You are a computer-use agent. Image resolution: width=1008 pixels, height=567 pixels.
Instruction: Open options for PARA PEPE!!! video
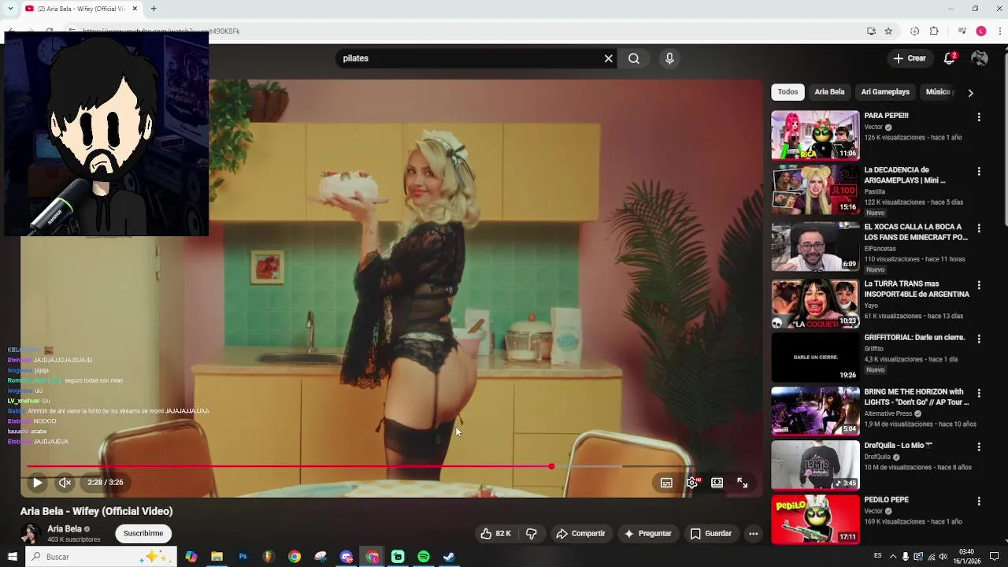(x=979, y=117)
